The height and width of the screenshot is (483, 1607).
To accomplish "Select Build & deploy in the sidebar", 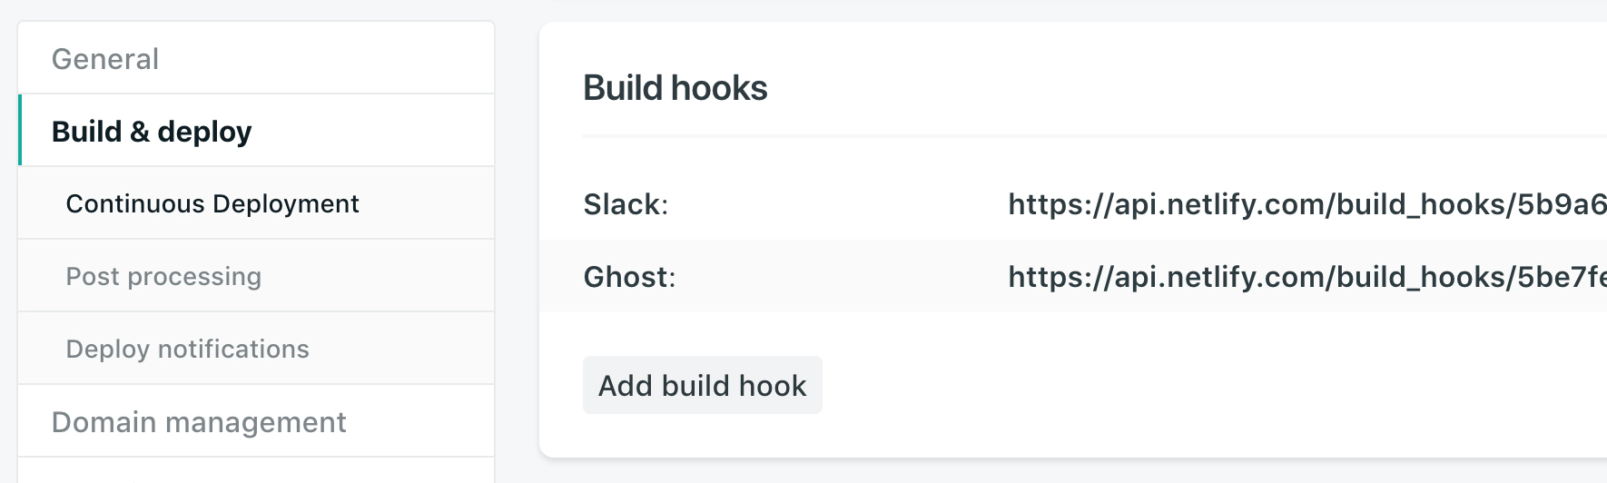I will click(x=152, y=132).
